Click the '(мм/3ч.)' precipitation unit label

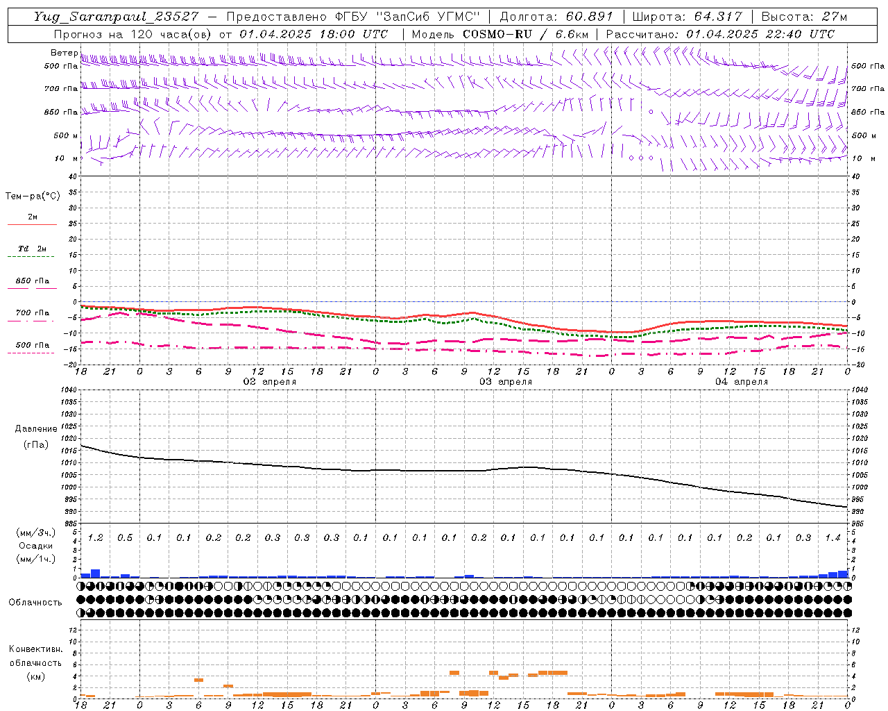point(35,533)
